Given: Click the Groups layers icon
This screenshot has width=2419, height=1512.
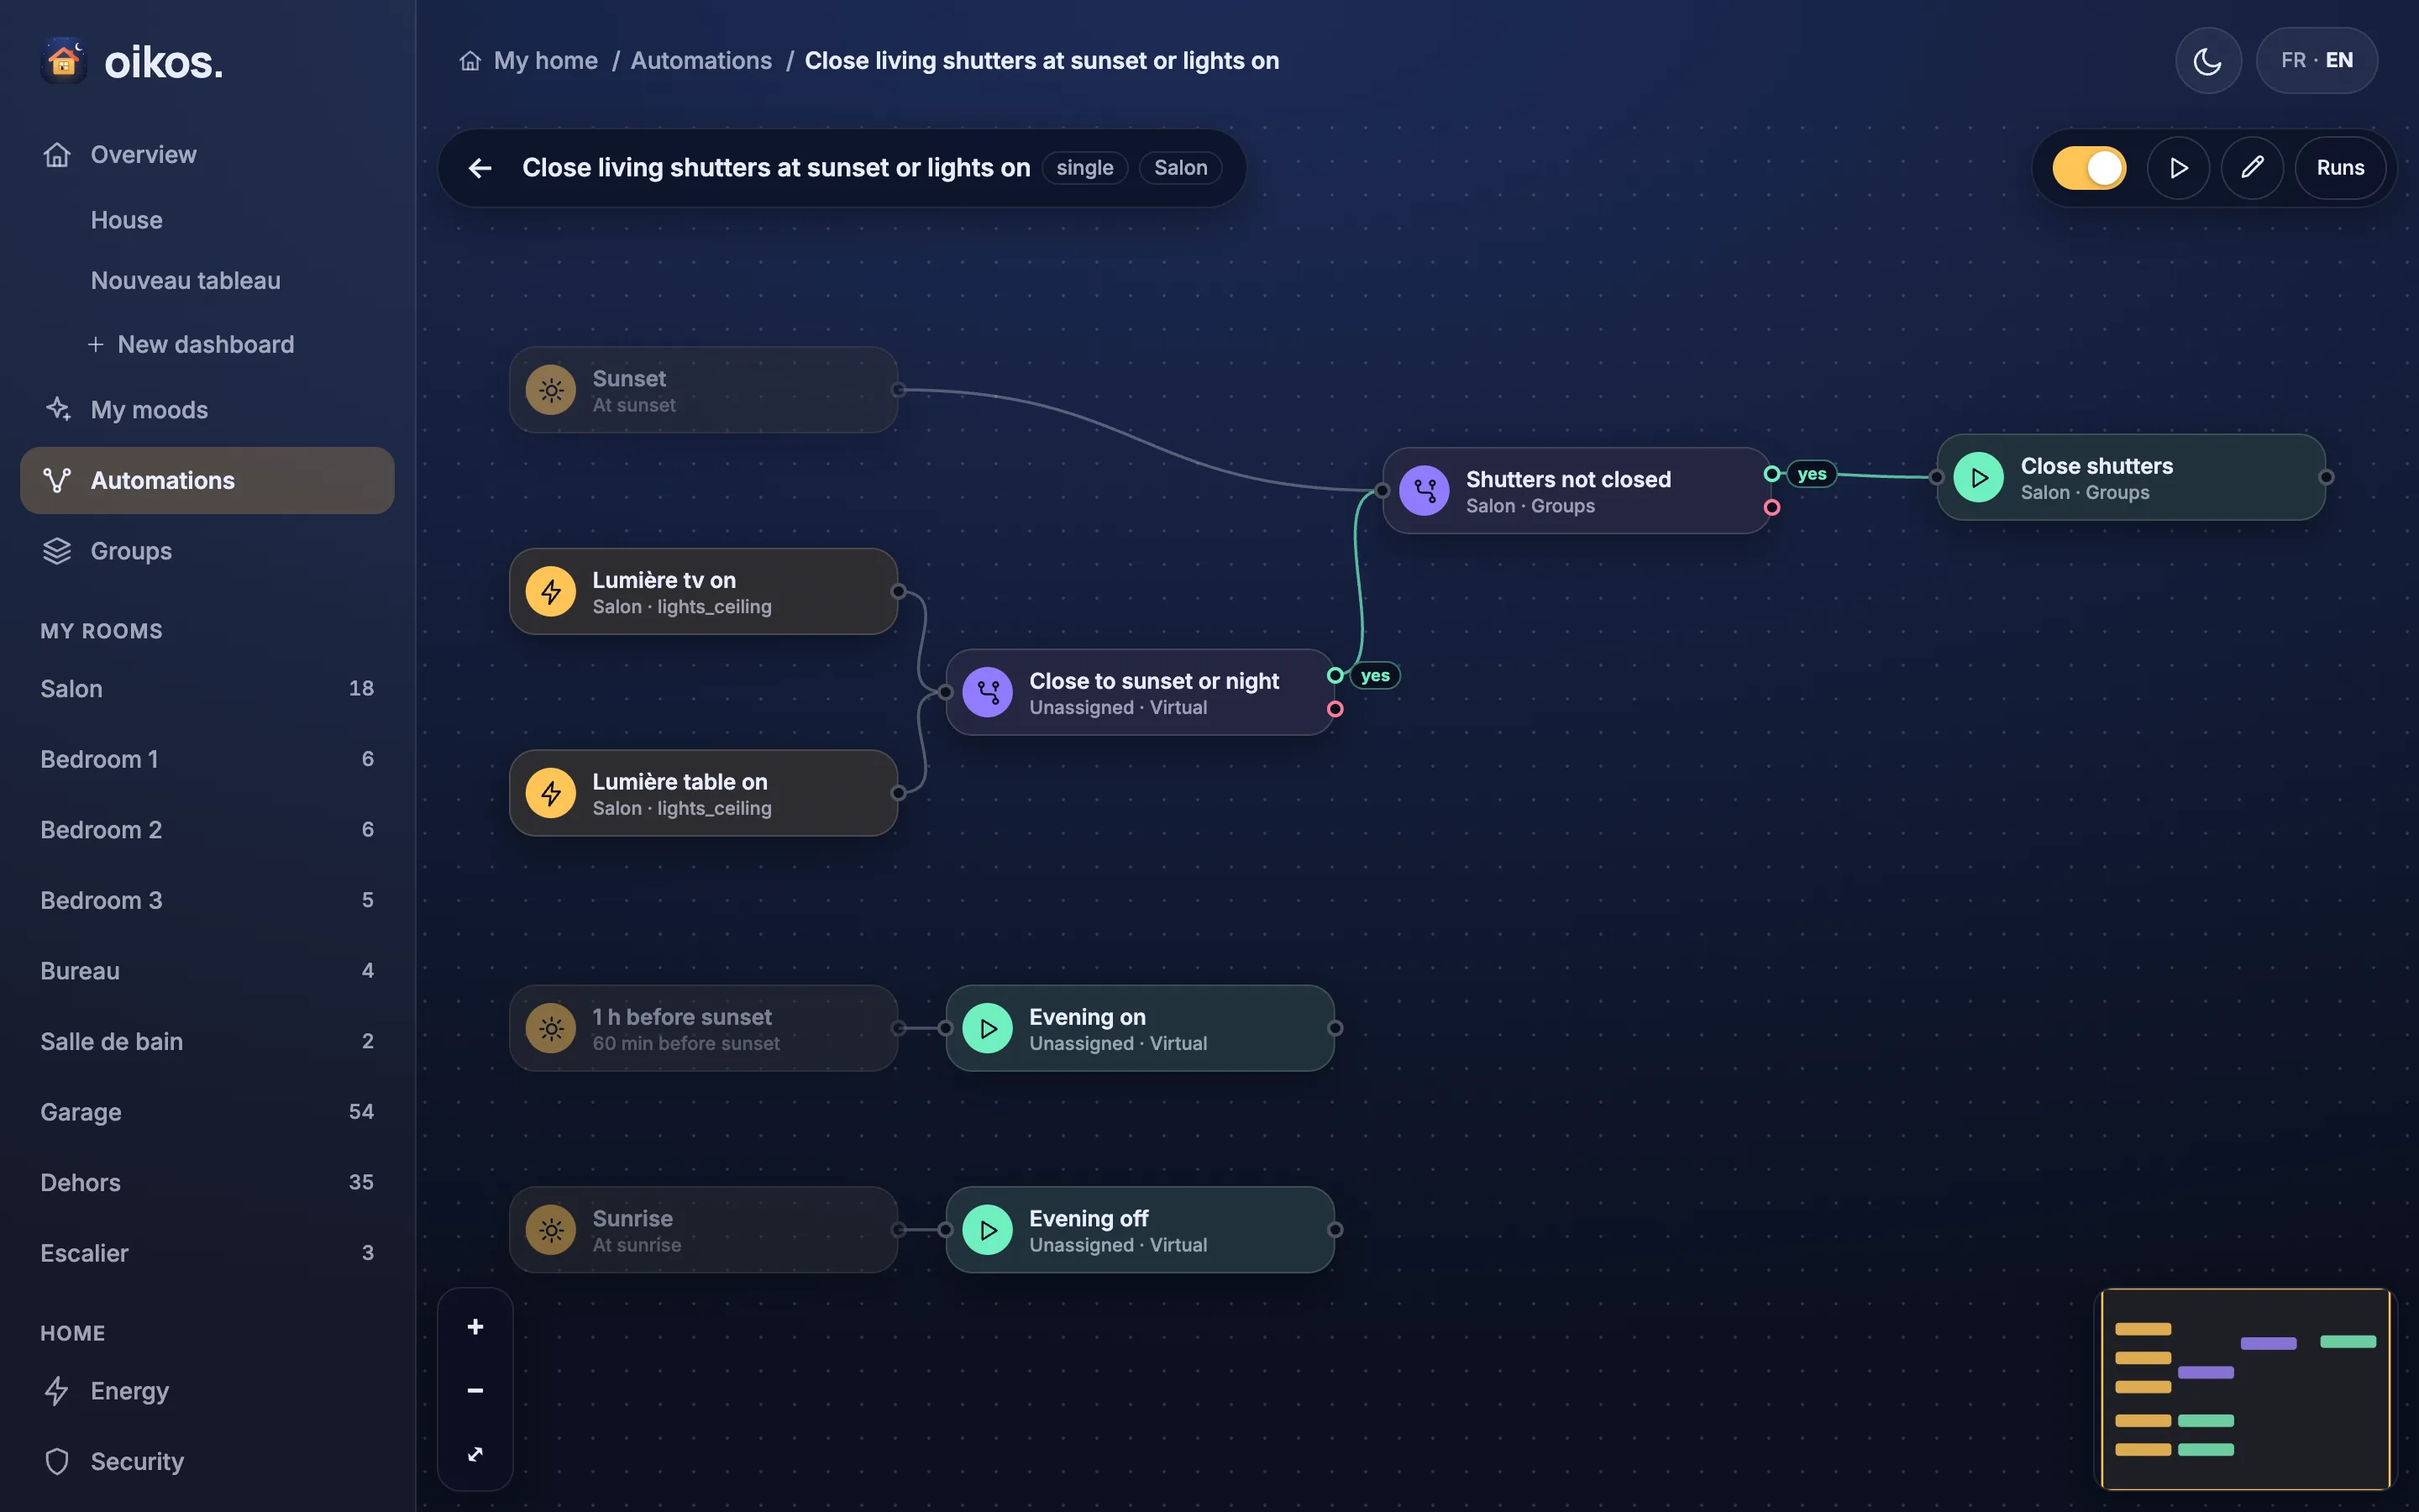Looking at the screenshot, I should [x=57, y=551].
